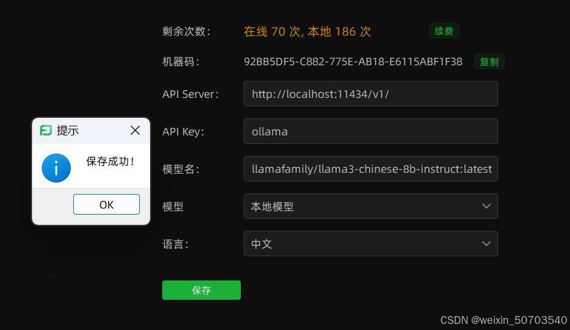Focus the API Server URL field
The width and height of the screenshot is (570, 330).
370,94
